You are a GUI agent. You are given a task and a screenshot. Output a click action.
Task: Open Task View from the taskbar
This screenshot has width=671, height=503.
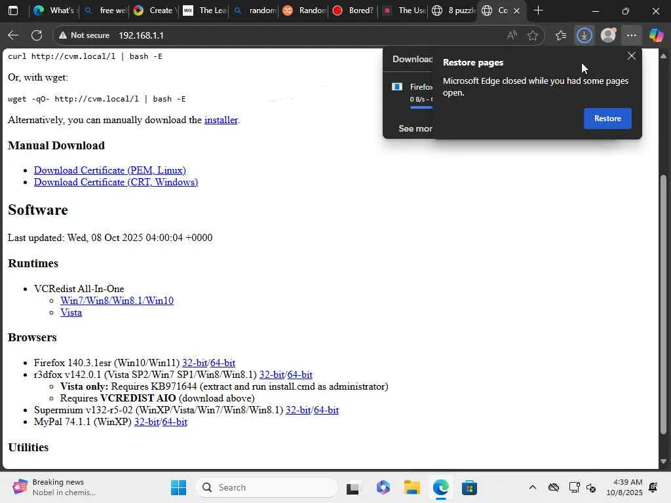click(353, 487)
